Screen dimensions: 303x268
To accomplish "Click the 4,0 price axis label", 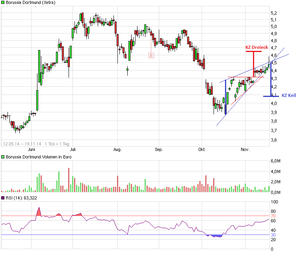I will coord(273,103).
